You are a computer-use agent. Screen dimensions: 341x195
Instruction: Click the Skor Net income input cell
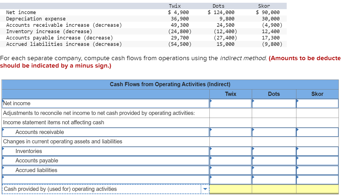point(318,104)
